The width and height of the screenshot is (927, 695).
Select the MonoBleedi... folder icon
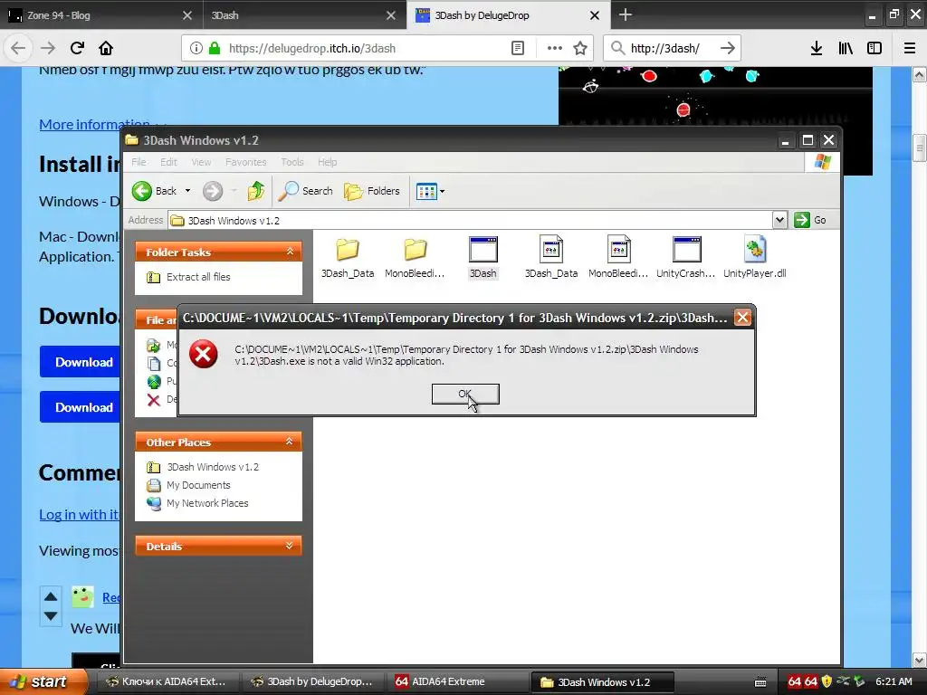coord(415,258)
